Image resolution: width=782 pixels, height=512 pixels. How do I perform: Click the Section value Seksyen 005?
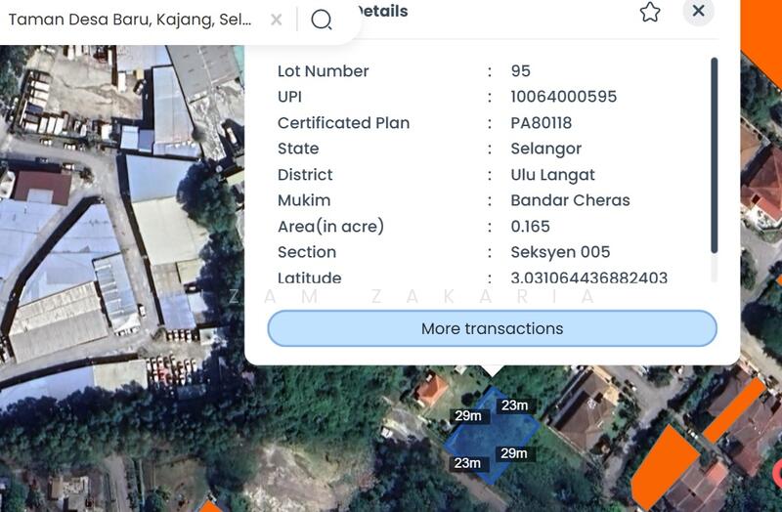coord(560,252)
